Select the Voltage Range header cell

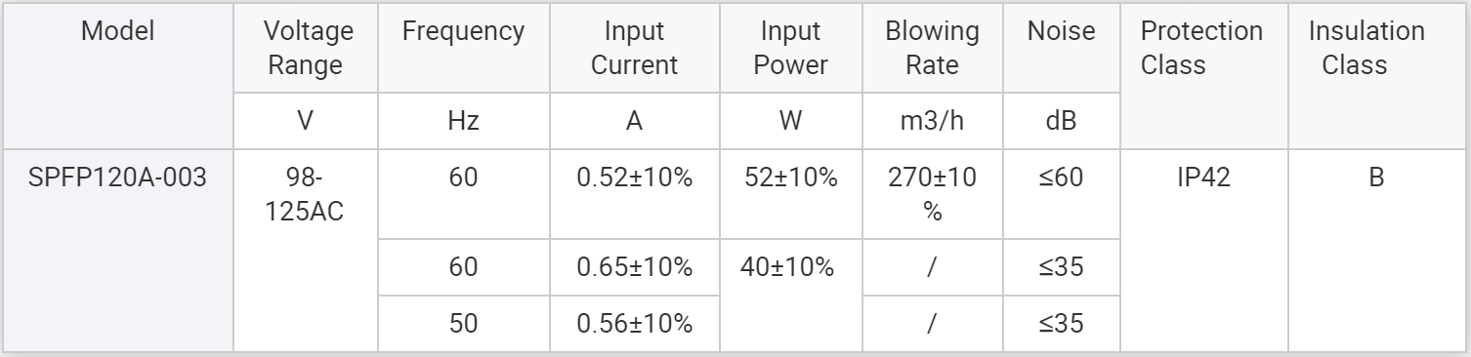pyautogui.click(x=309, y=48)
